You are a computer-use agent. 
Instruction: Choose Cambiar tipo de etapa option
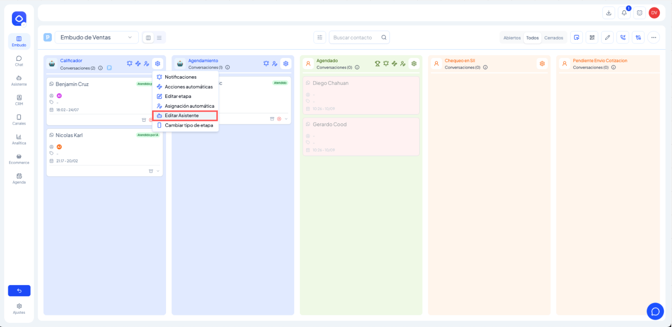189,125
